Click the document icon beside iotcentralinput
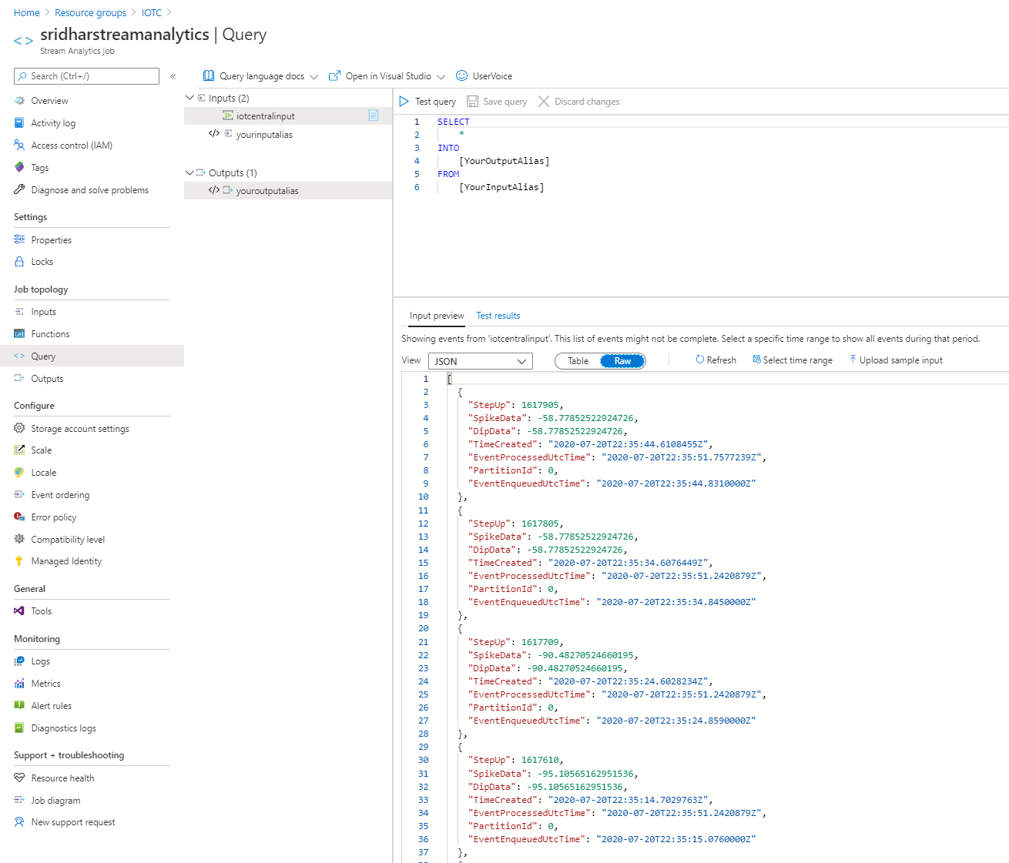Screen dimensions: 1009x863 click(x=374, y=115)
